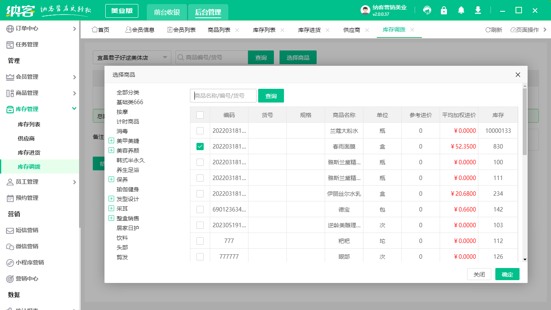Screen dimensions: 551x310
Task: Open the customer service headset icon
Action: [427, 10]
